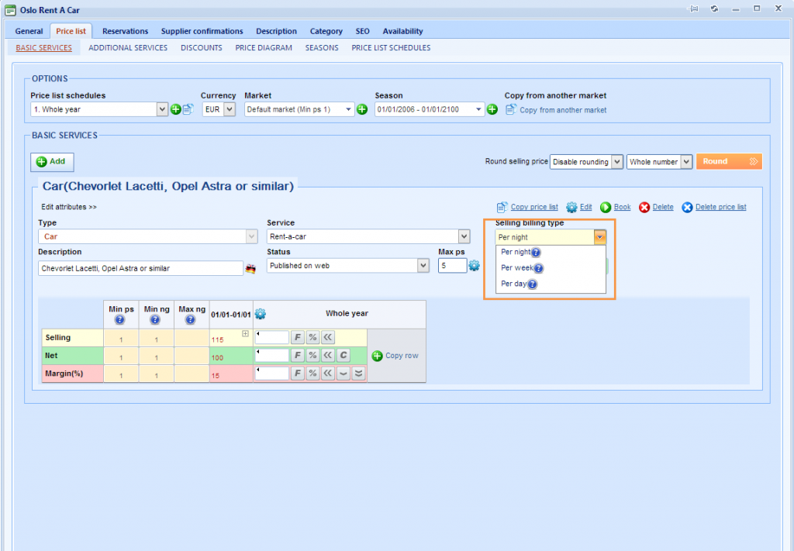Click the percent button in the Net row
Screen dimensions: 794x551
point(312,355)
